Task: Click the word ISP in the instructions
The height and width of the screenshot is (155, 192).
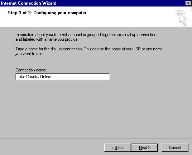Action: pos(138,49)
